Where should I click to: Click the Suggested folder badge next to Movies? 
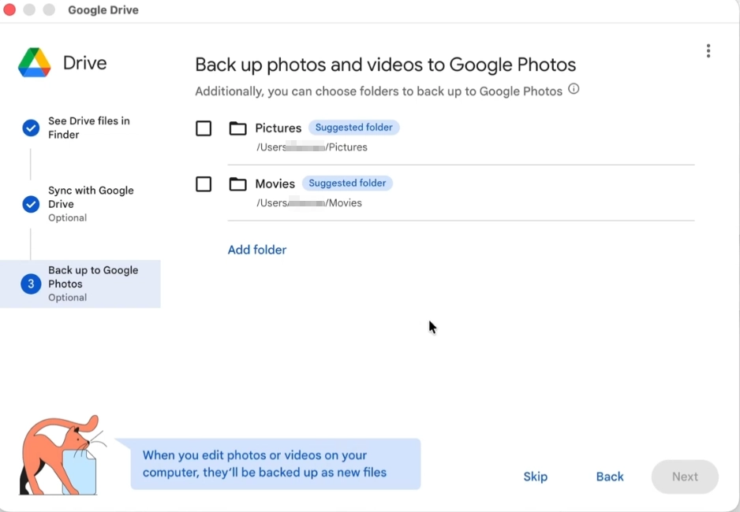click(347, 183)
